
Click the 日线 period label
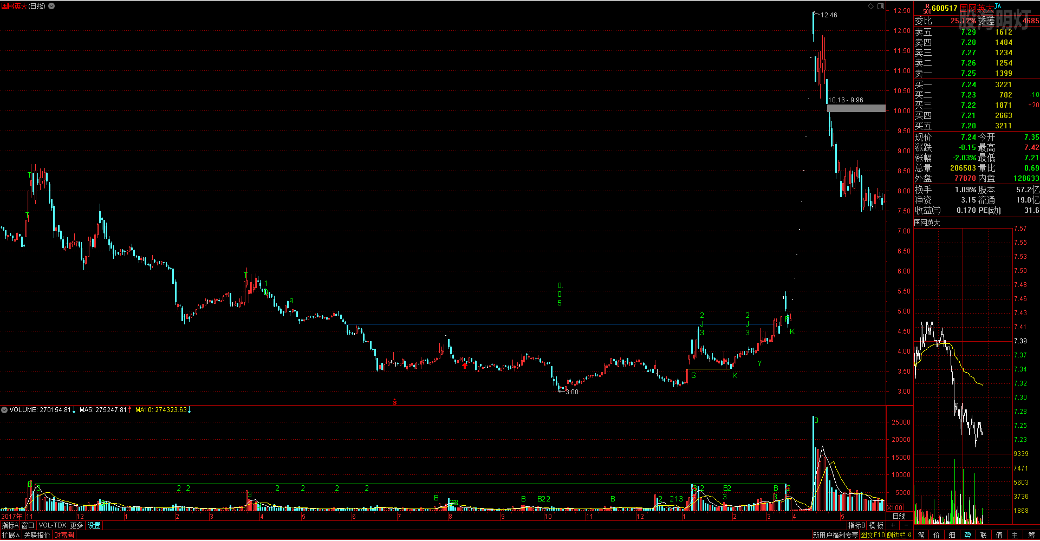(x=899, y=516)
